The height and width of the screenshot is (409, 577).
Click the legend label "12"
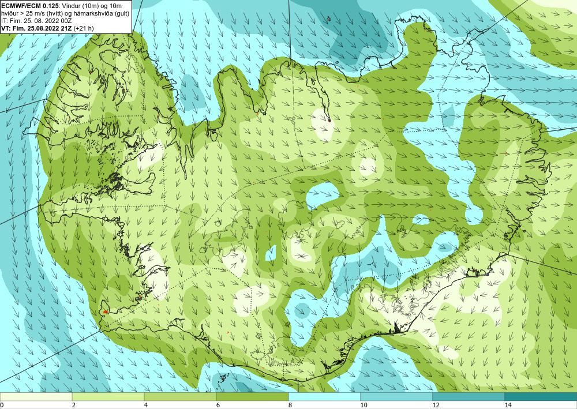click(x=436, y=405)
